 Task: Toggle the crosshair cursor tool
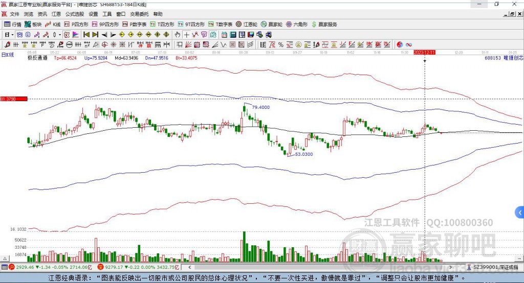[x=186, y=35]
